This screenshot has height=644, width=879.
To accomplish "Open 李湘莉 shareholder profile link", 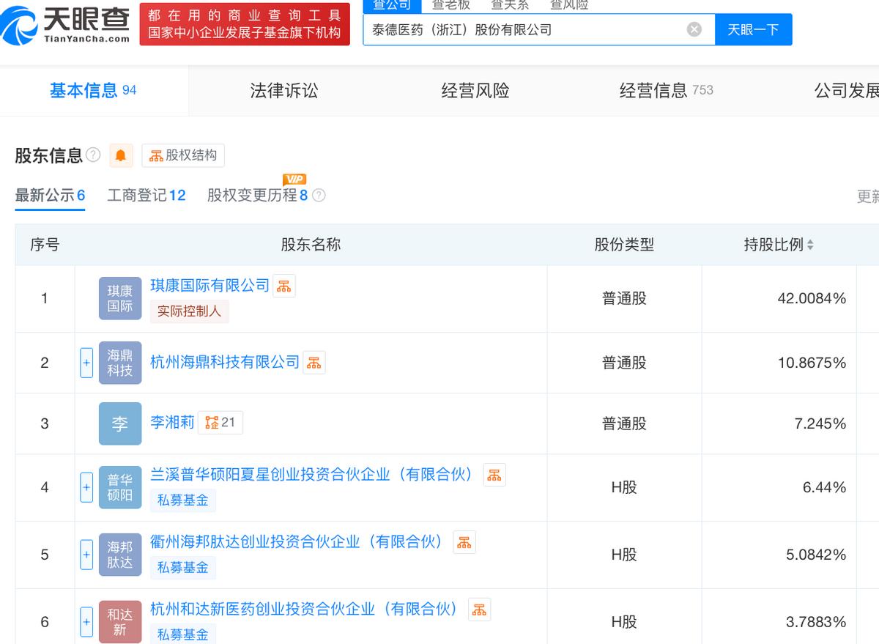I will [172, 422].
